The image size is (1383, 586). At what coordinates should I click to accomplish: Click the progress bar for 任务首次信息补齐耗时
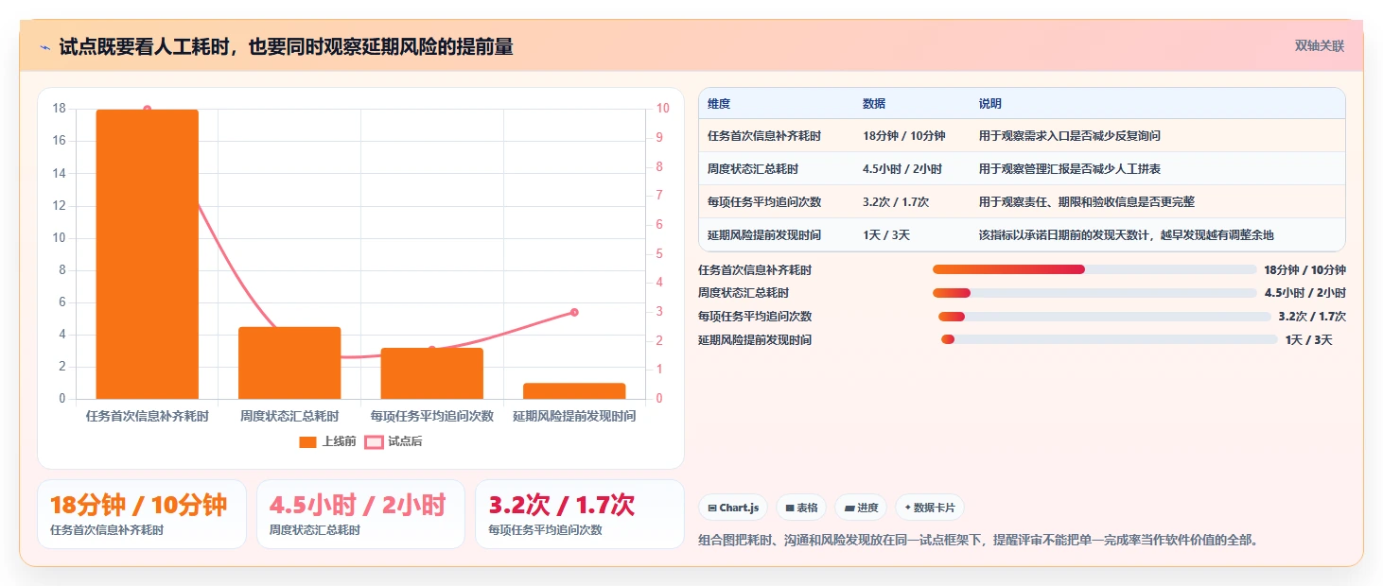1094,270
